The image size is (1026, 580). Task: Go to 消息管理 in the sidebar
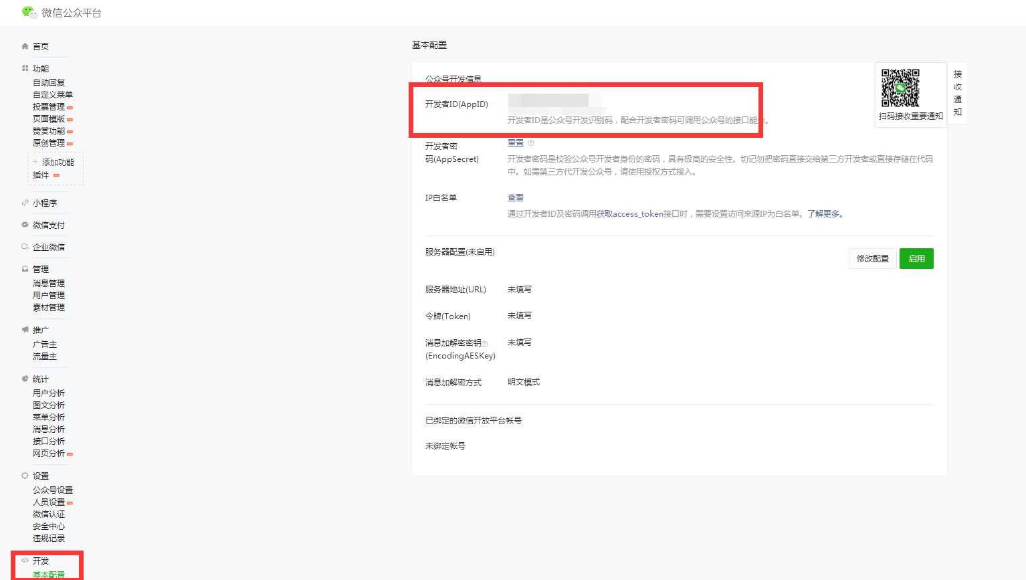(x=49, y=283)
